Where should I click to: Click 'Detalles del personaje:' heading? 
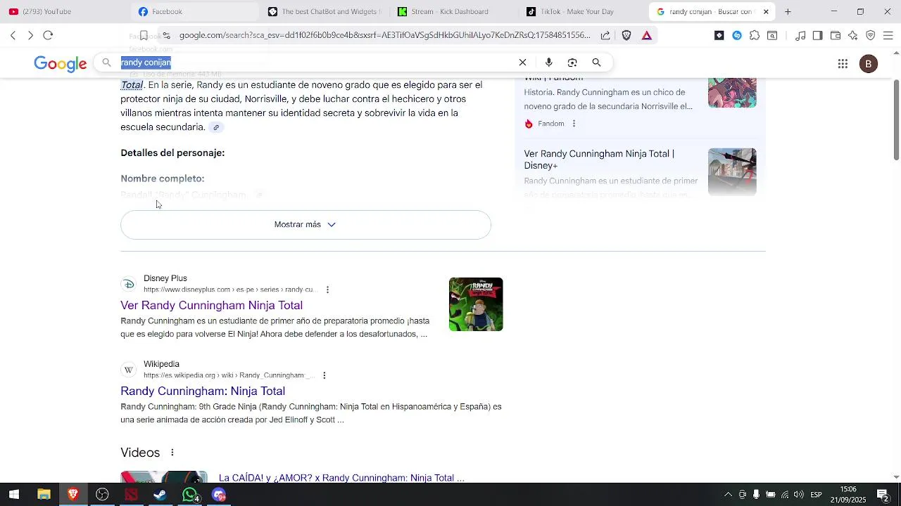point(172,153)
